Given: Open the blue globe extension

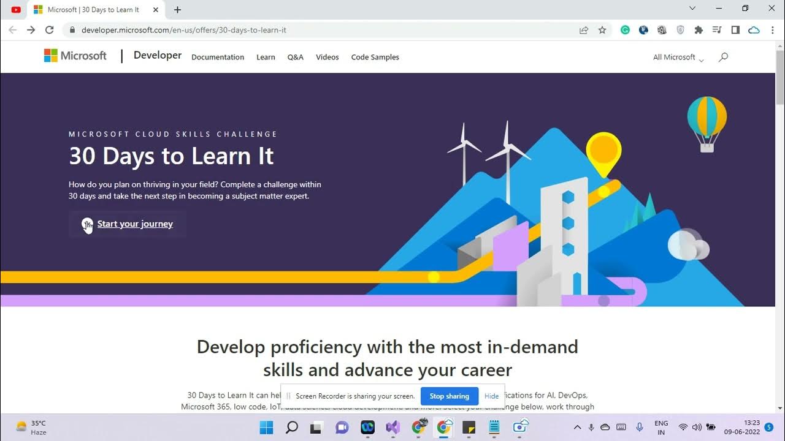Looking at the screenshot, I should coord(643,30).
